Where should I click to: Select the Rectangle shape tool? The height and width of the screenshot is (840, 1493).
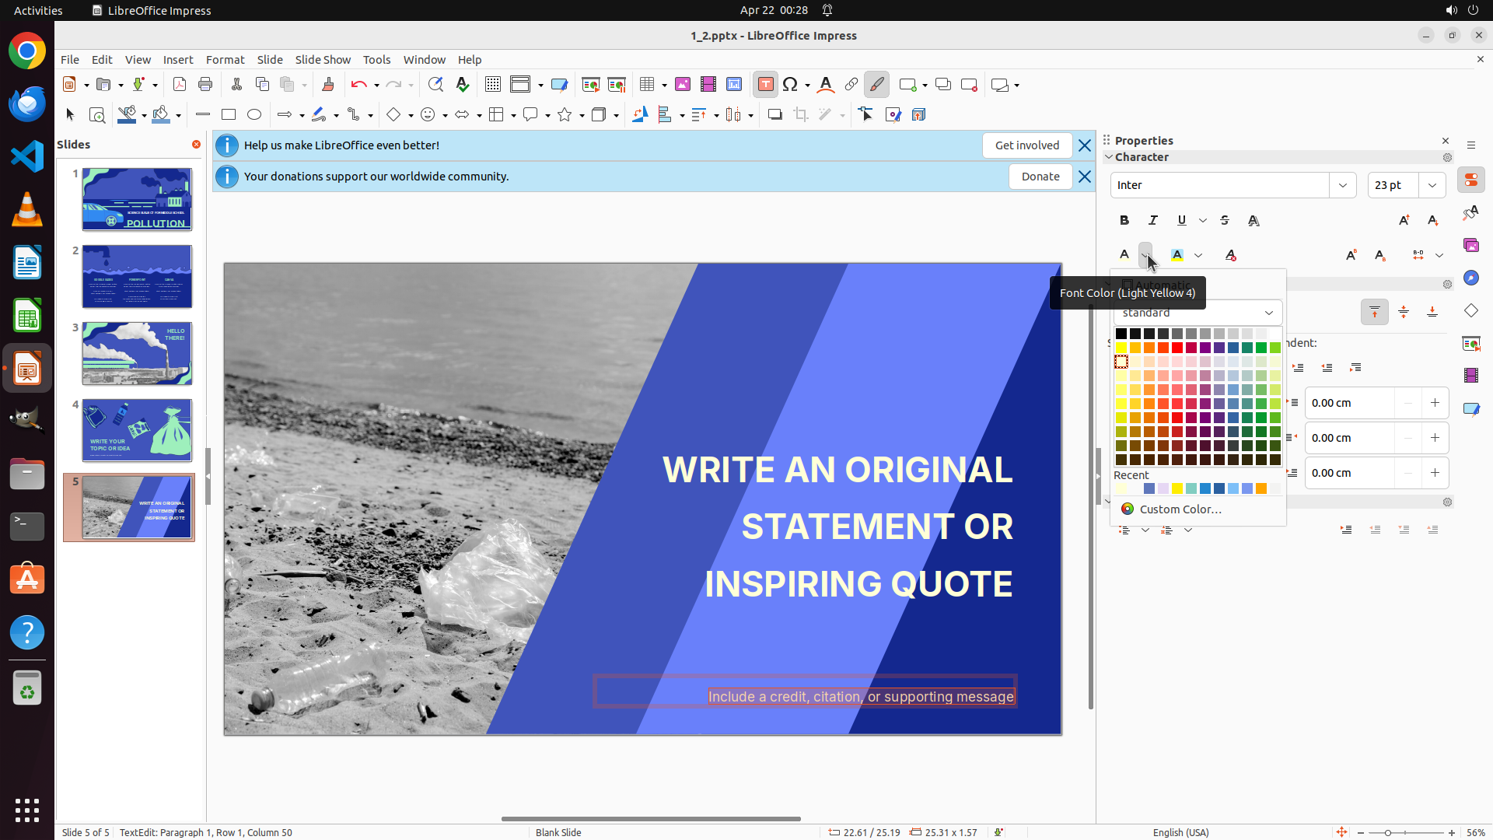click(x=228, y=115)
